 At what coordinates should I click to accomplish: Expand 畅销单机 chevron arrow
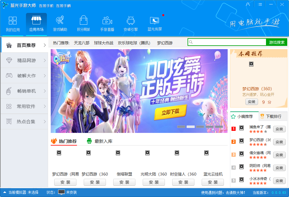pyautogui.click(x=45, y=91)
